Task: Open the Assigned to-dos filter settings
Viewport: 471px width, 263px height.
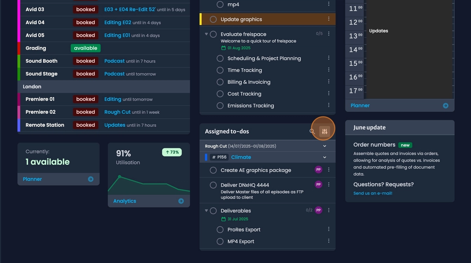Action: 324,131
